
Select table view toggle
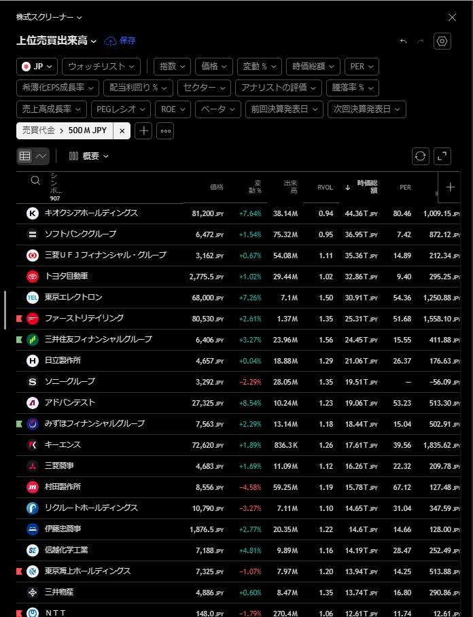point(24,156)
